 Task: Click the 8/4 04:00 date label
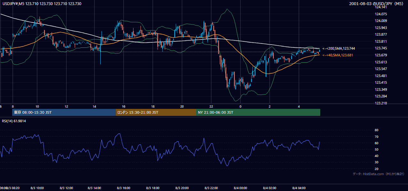(299, 188)
